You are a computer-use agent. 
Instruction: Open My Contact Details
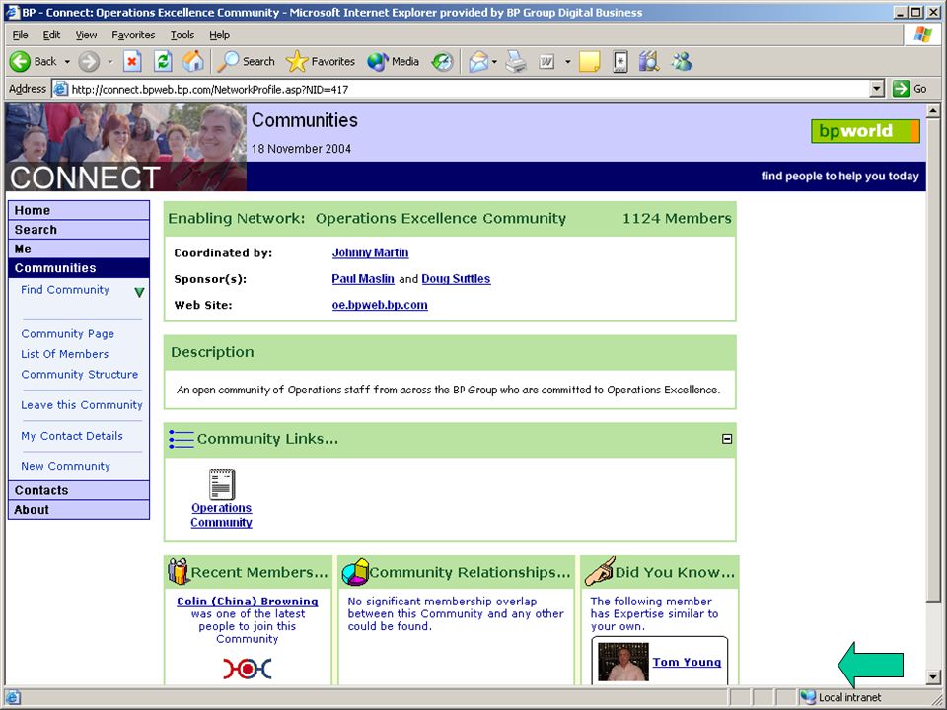point(72,436)
